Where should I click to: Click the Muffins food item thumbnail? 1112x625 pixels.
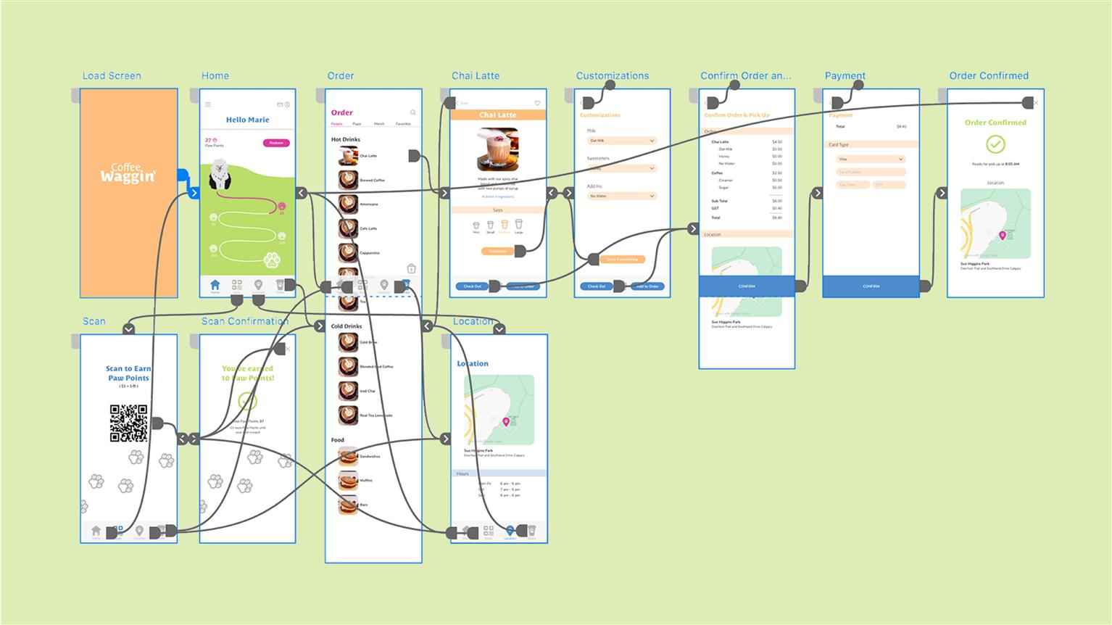[349, 480]
